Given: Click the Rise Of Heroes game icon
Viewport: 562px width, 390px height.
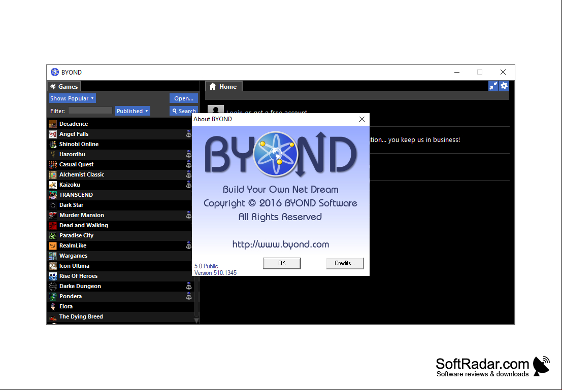Looking at the screenshot, I should (x=53, y=276).
